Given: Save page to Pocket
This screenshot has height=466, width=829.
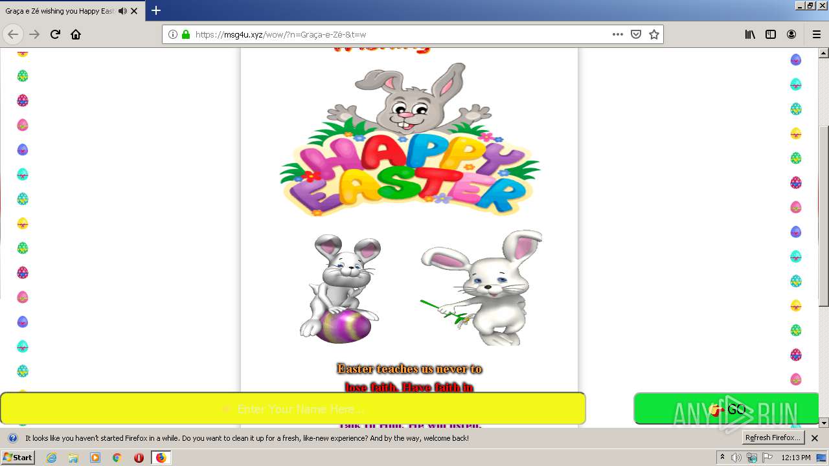Looking at the screenshot, I should (x=636, y=34).
